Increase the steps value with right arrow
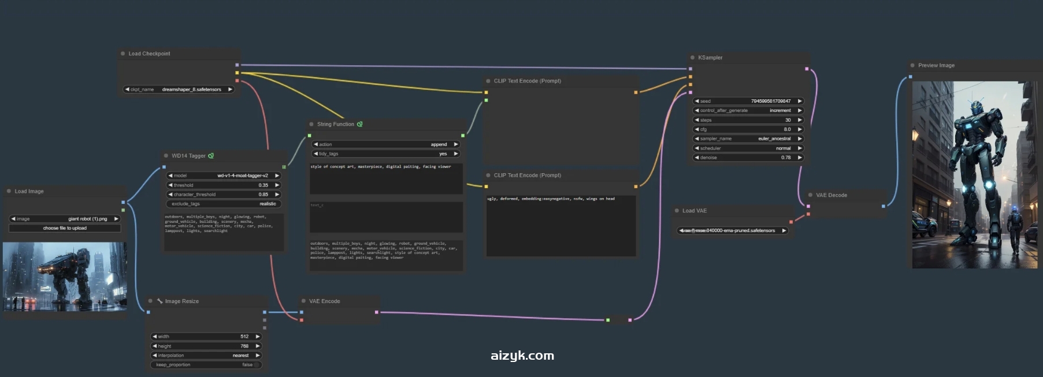1043x377 pixels. (x=800, y=120)
